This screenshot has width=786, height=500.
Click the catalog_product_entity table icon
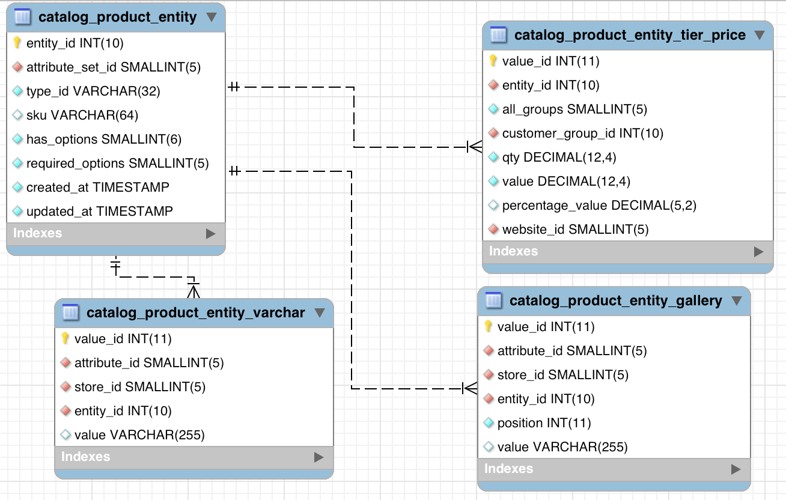pos(23,17)
